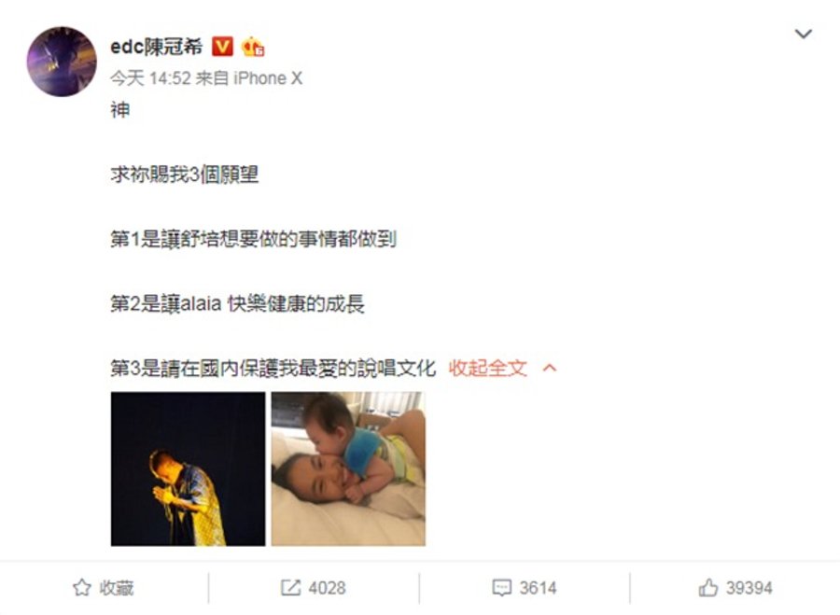Click the edc陳冠希 profile avatar
Viewport: 840px width, 615px height.
pyautogui.click(x=62, y=62)
